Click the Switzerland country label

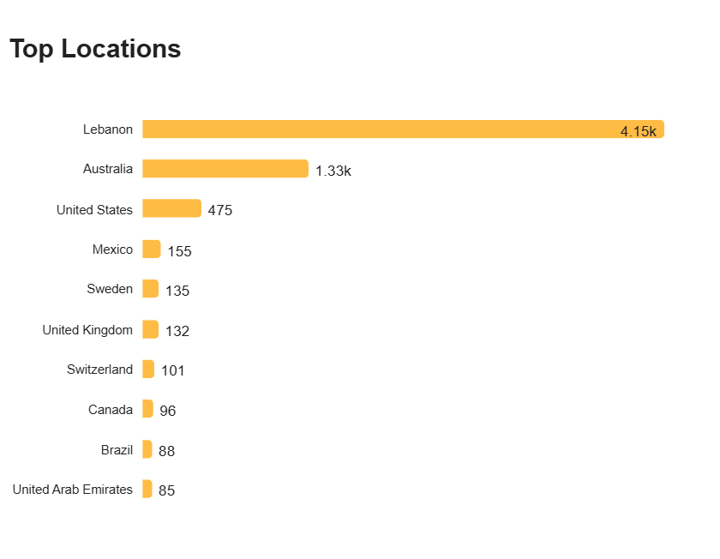pyautogui.click(x=100, y=370)
